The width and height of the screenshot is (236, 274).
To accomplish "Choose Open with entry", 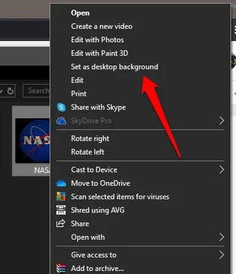I will pos(88,237).
